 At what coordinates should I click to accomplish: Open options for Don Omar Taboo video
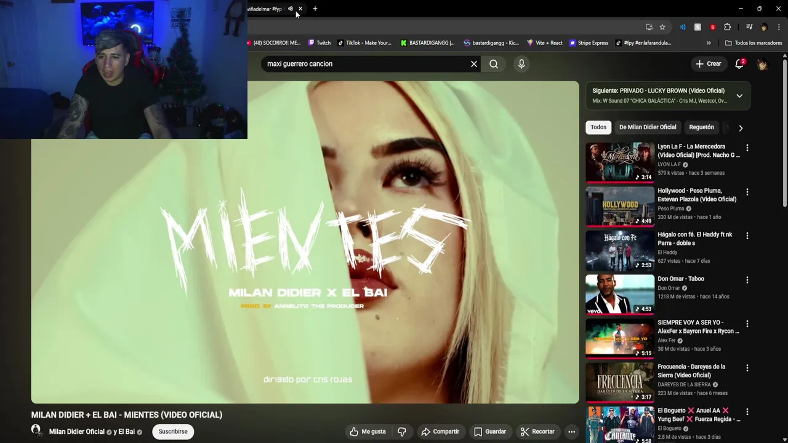747,280
